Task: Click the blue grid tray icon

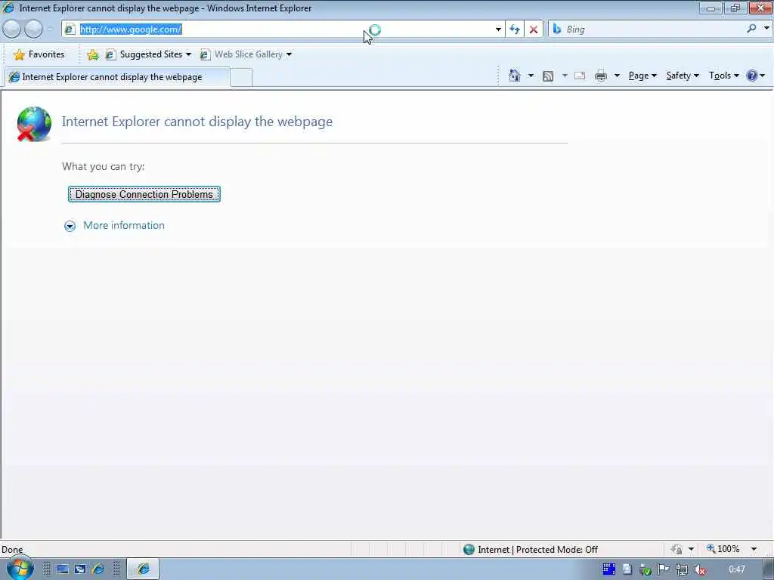Action: tap(608, 569)
